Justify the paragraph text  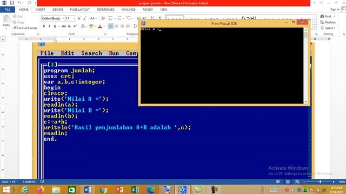tap(128, 26)
